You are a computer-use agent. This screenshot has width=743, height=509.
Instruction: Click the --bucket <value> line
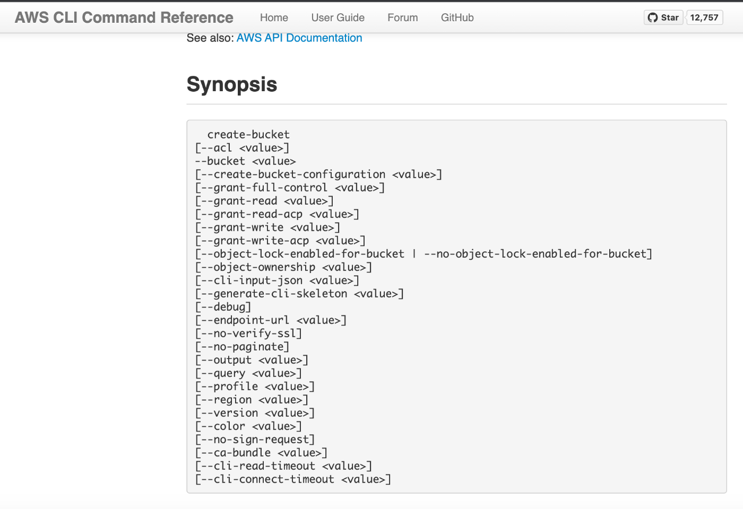(x=245, y=161)
